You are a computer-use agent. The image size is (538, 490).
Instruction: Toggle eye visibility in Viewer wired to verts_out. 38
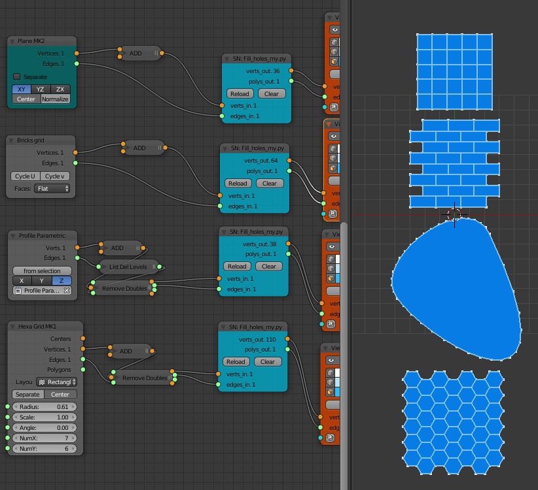331,246
